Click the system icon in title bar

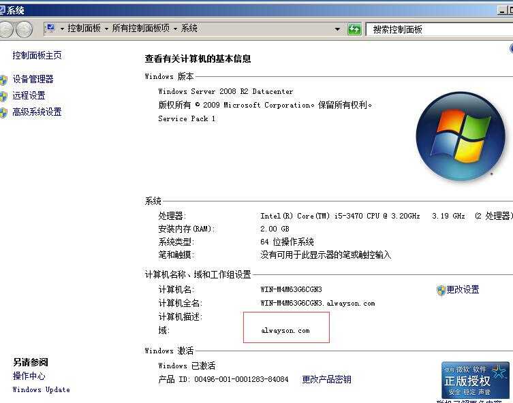point(2,10)
